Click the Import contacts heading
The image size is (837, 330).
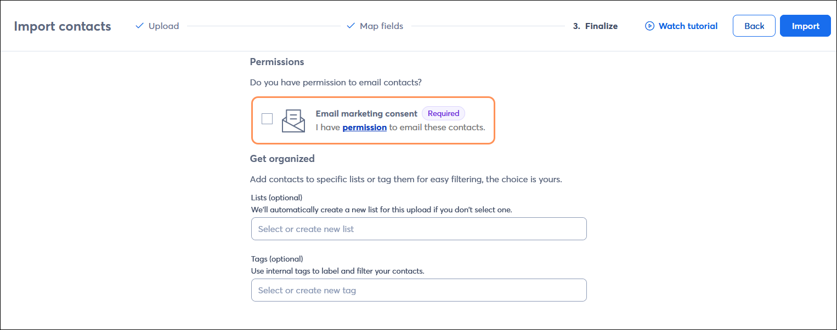62,26
